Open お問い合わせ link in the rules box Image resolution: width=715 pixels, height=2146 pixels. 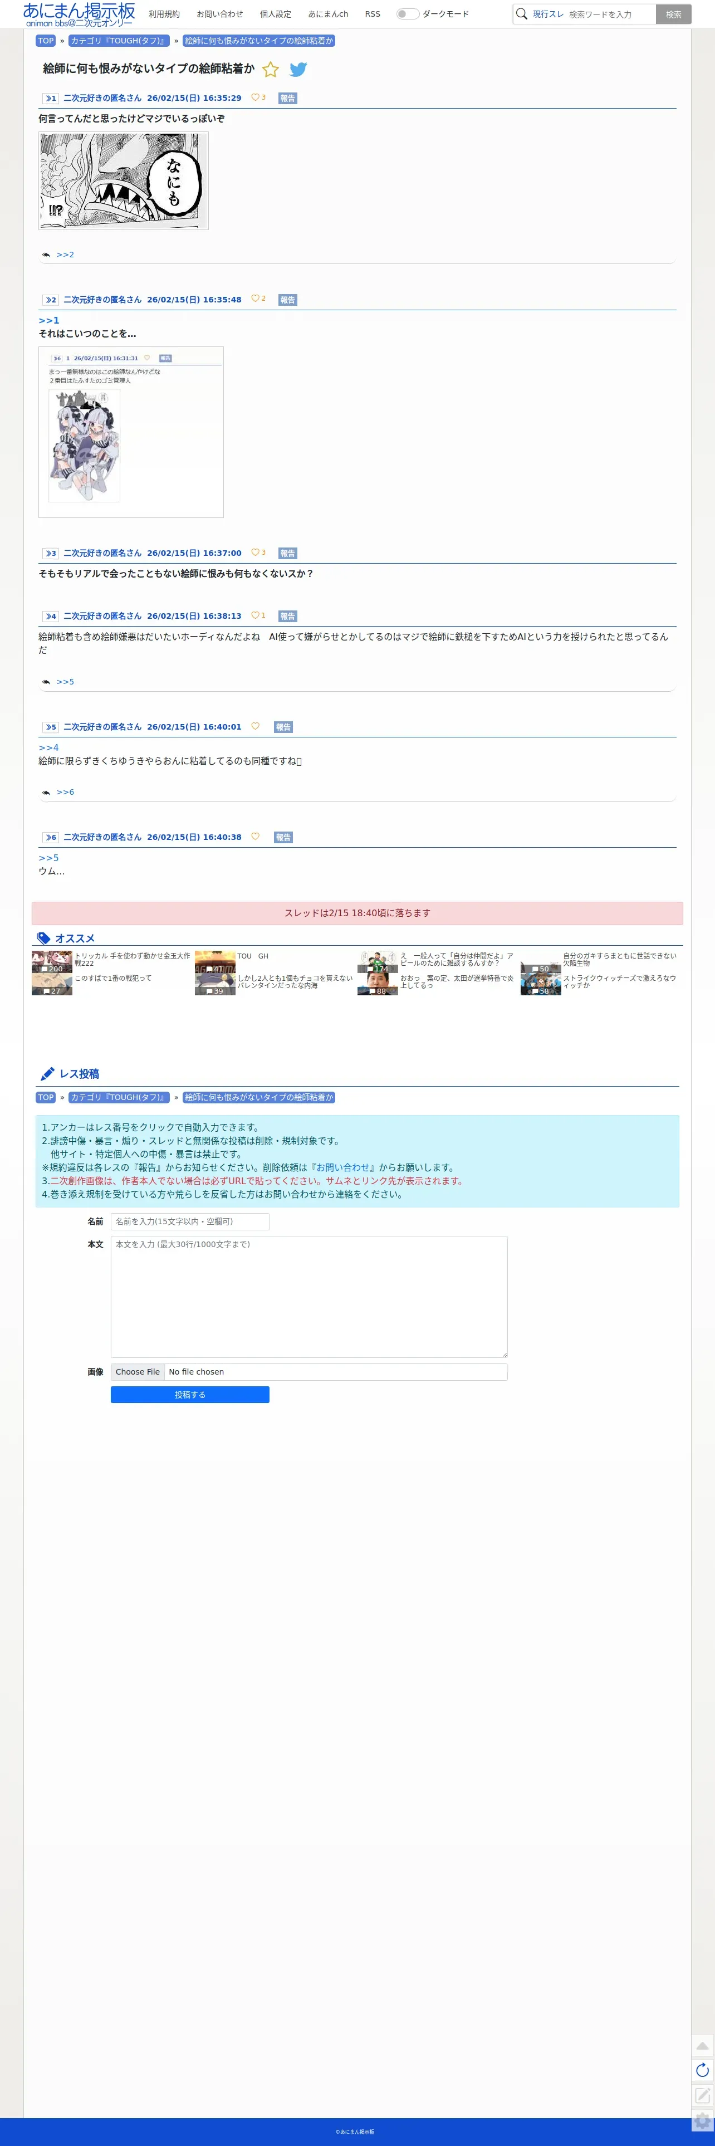point(342,1168)
